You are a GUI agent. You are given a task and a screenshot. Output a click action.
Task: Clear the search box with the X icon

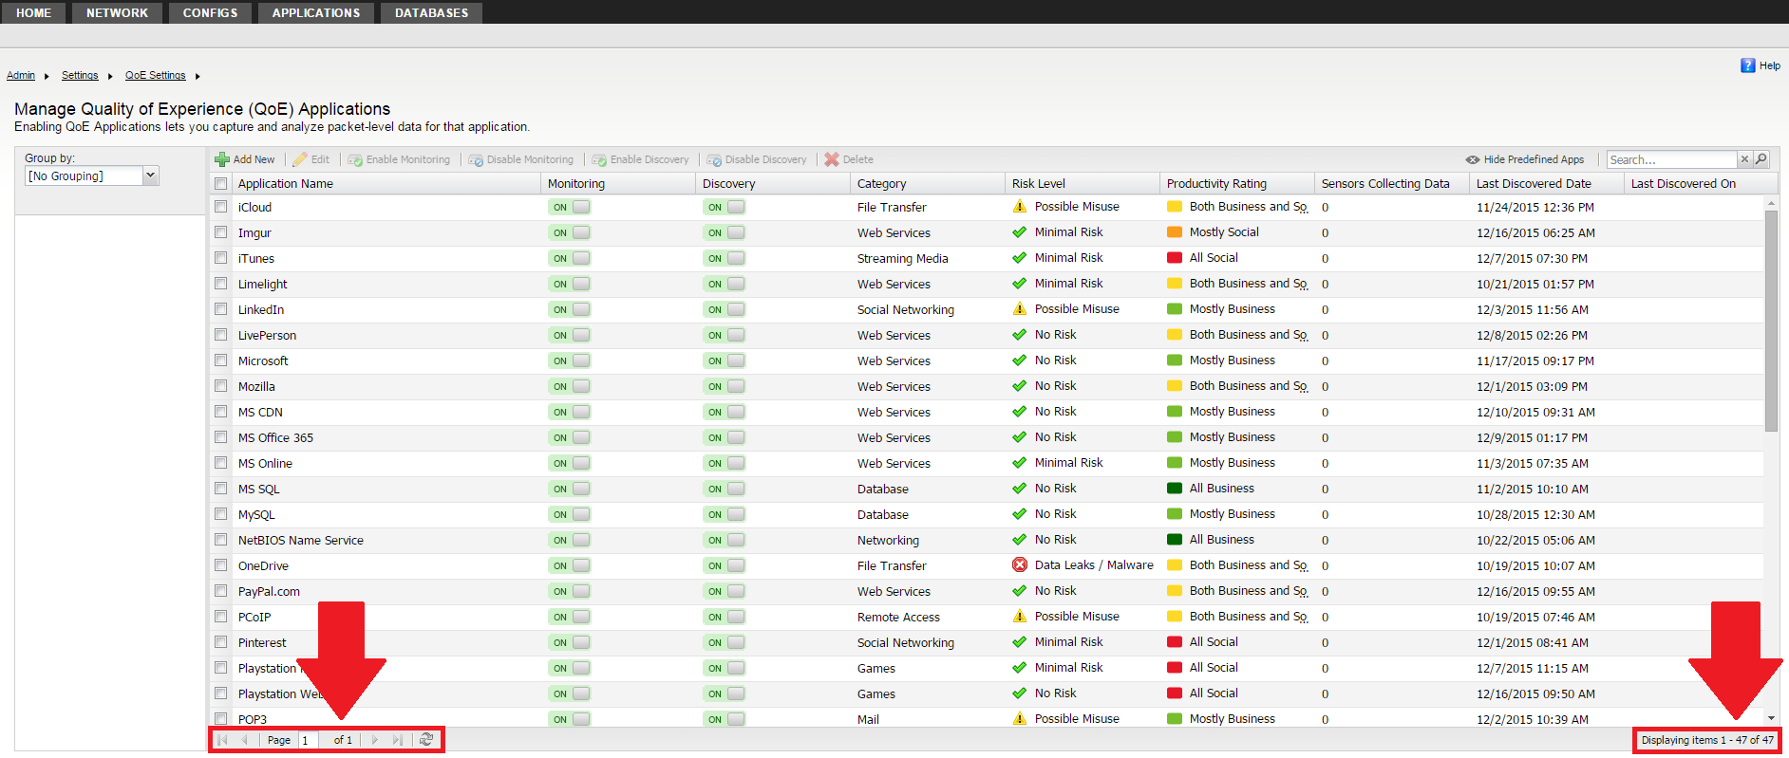[x=1744, y=159]
